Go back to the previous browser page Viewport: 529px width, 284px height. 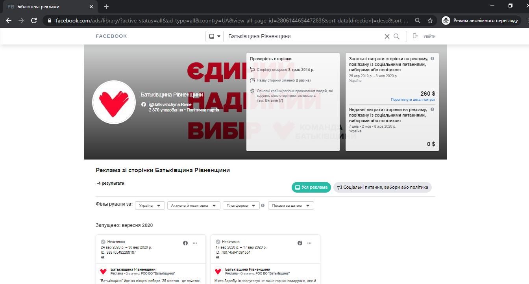click(x=9, y=20)
